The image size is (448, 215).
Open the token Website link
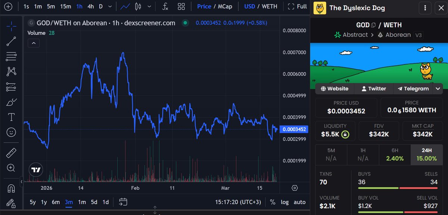[x=335, y=89]
